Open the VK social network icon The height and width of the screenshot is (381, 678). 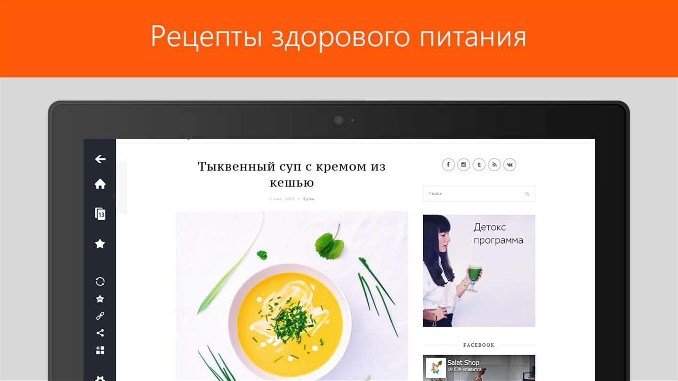click(x=510, y=165)
